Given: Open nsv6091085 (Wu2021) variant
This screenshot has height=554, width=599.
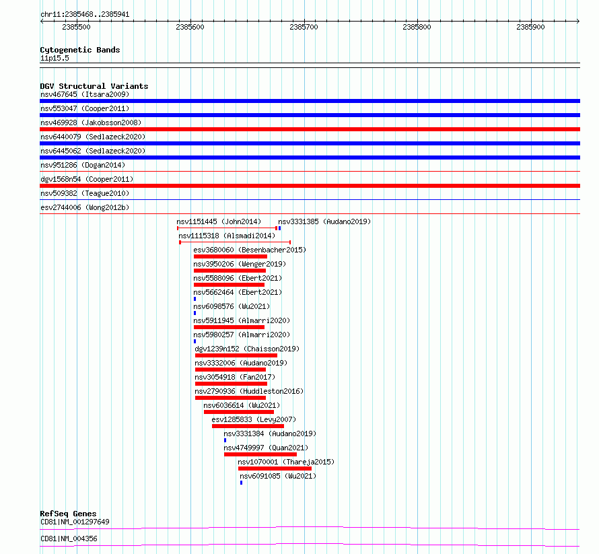Looking at the screenshot, I should tap(278, 476).
